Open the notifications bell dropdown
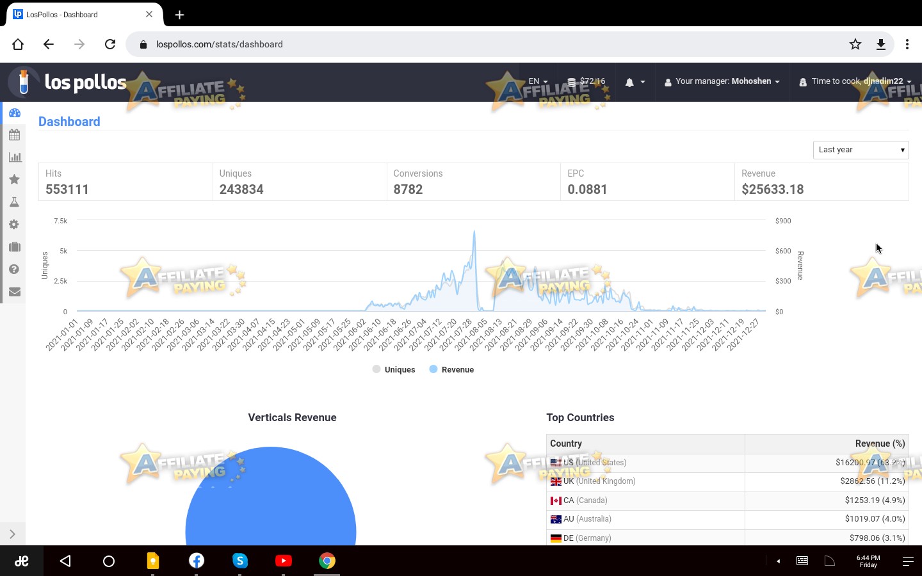 pyautogui.click(x=635, y=82)
